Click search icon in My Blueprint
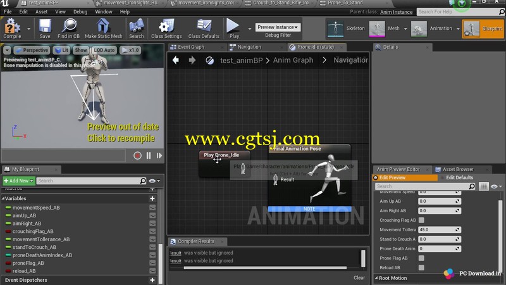Image resolution: width=506 pixels, height=285 pixels. 143,180
